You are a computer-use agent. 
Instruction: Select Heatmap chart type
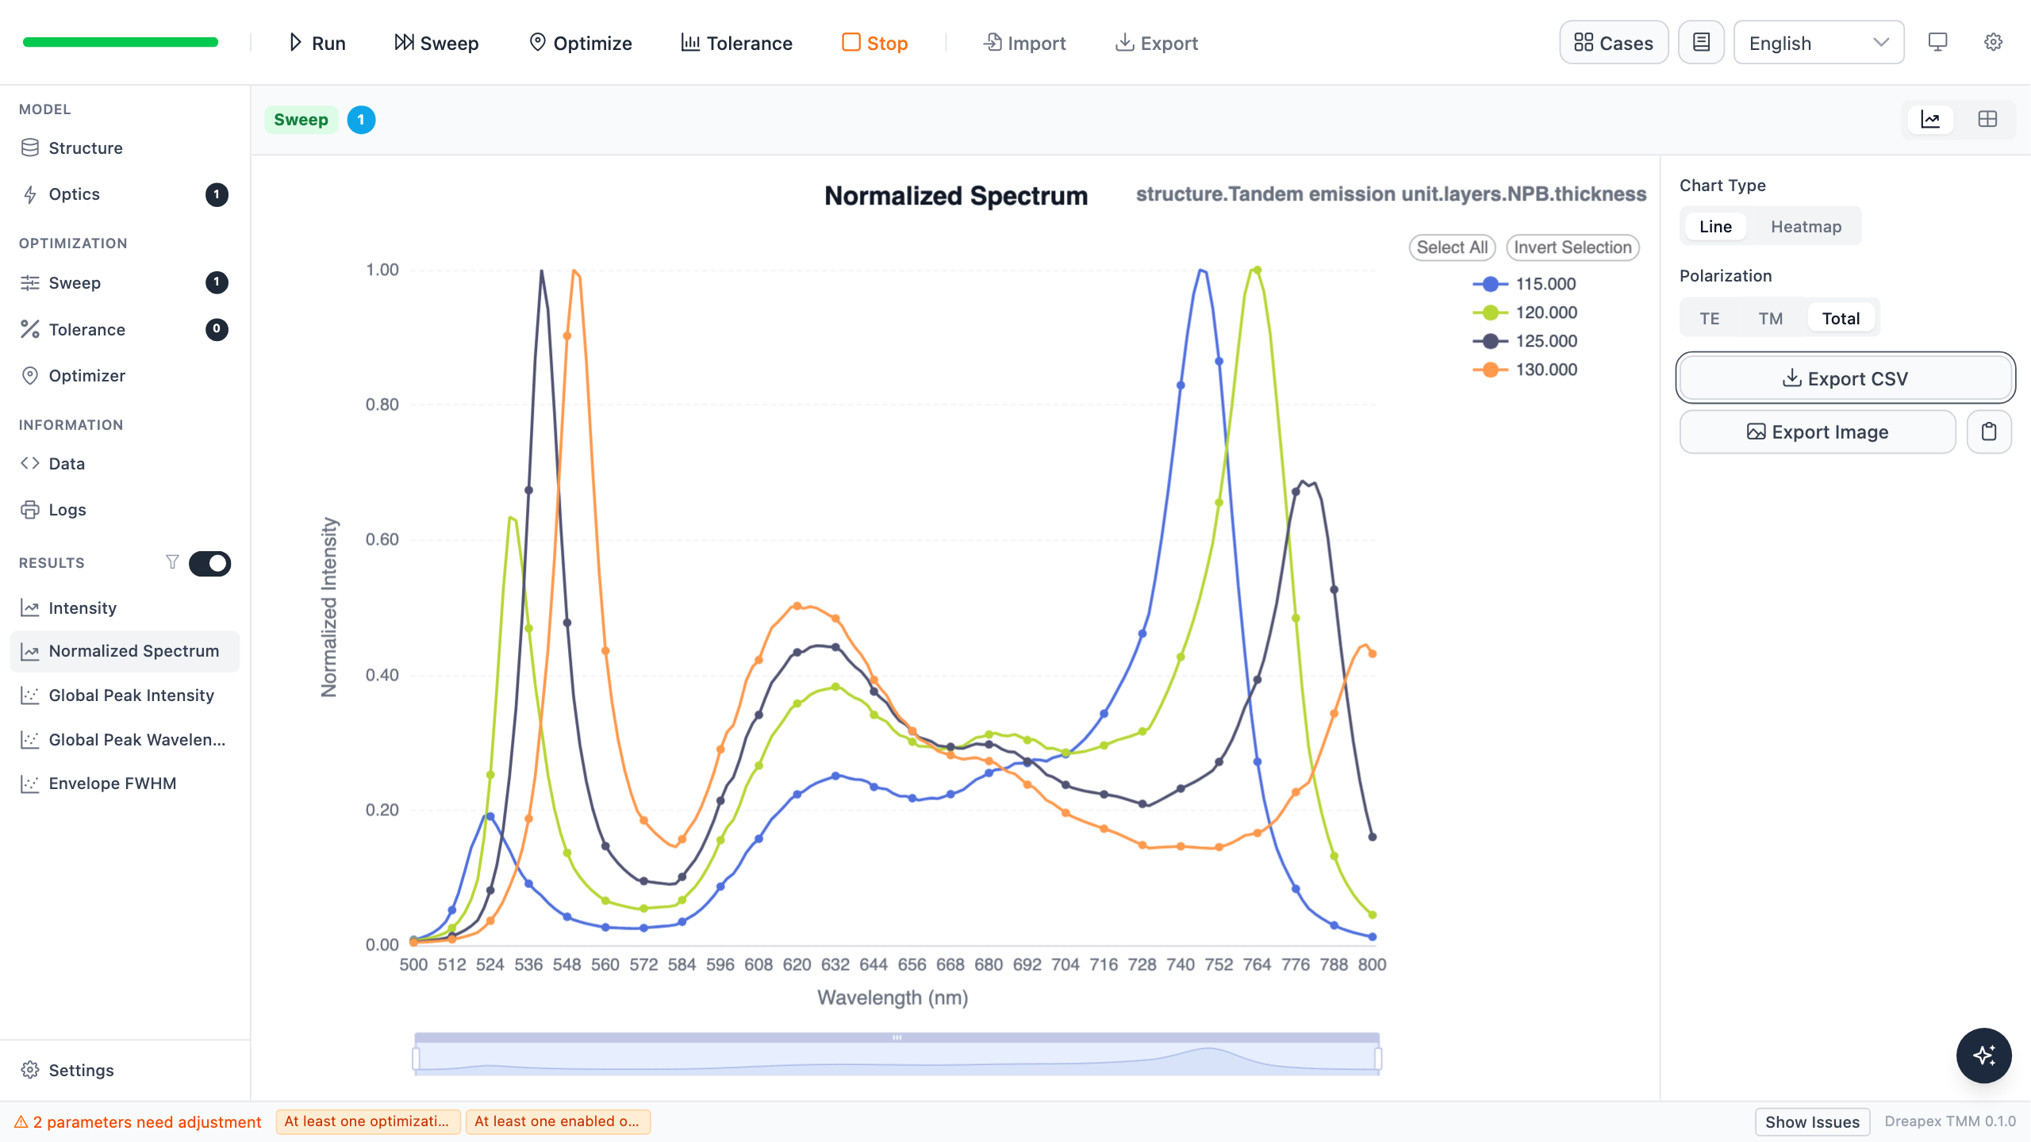click(1806, 227)
